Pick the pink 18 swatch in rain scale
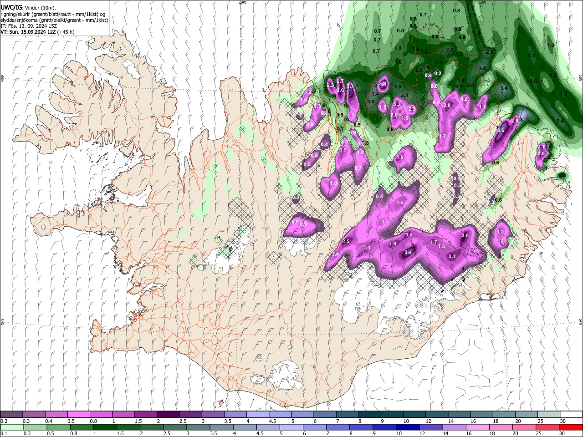The height and width of the screenshot is (437, 583). tap(501, 427)
